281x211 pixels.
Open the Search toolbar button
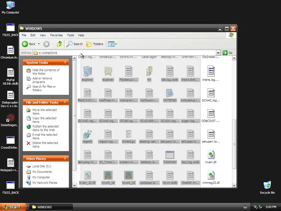tap(75, 44)
